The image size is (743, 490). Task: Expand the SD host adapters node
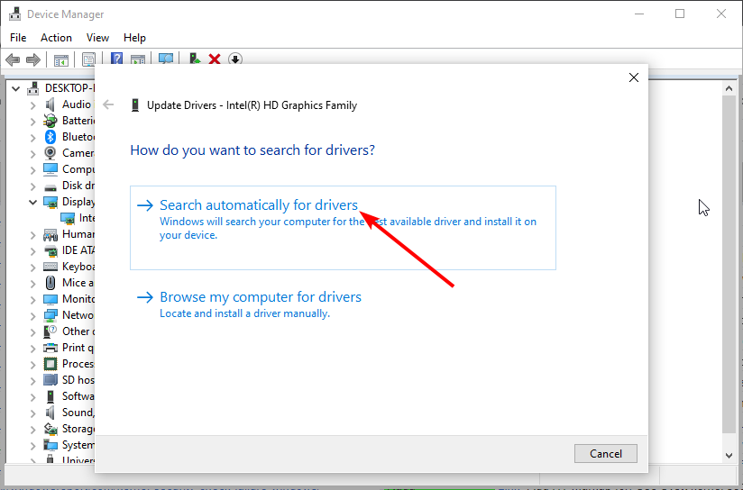click(x=32, y=380)
